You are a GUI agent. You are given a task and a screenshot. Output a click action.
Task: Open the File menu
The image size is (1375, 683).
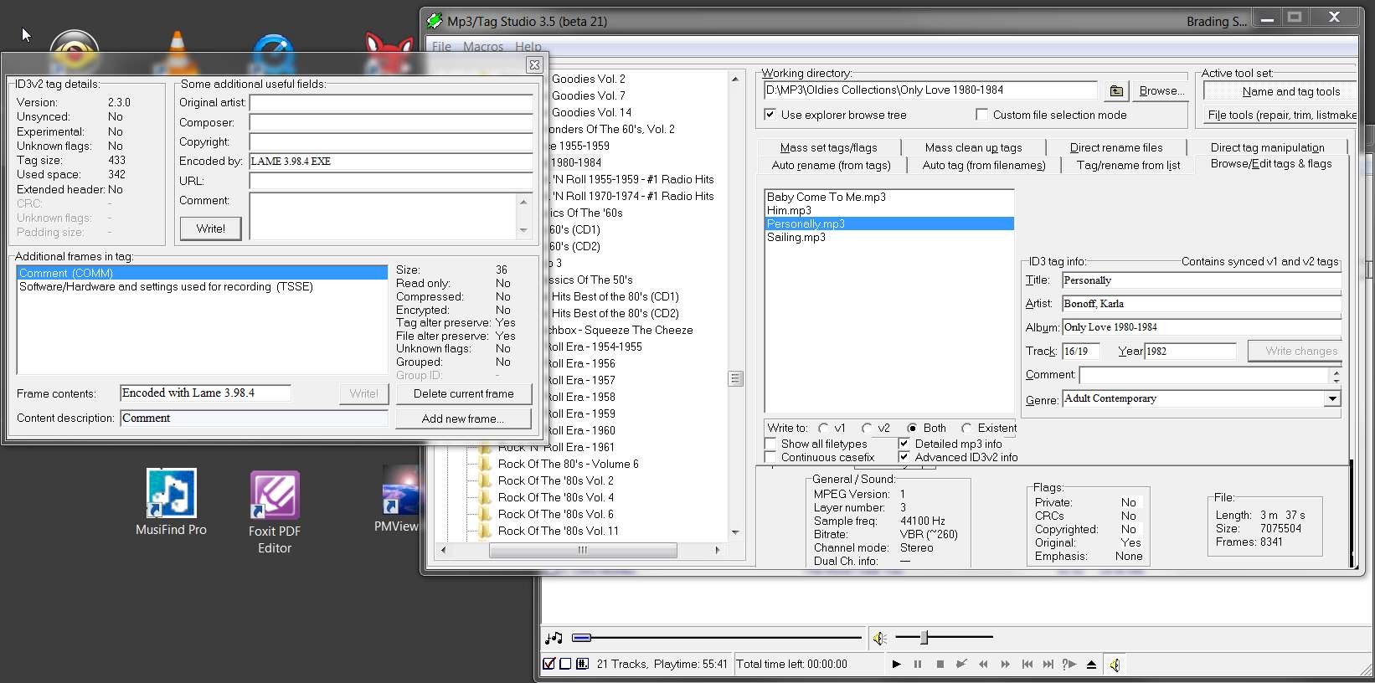click(x=441, y=46)
